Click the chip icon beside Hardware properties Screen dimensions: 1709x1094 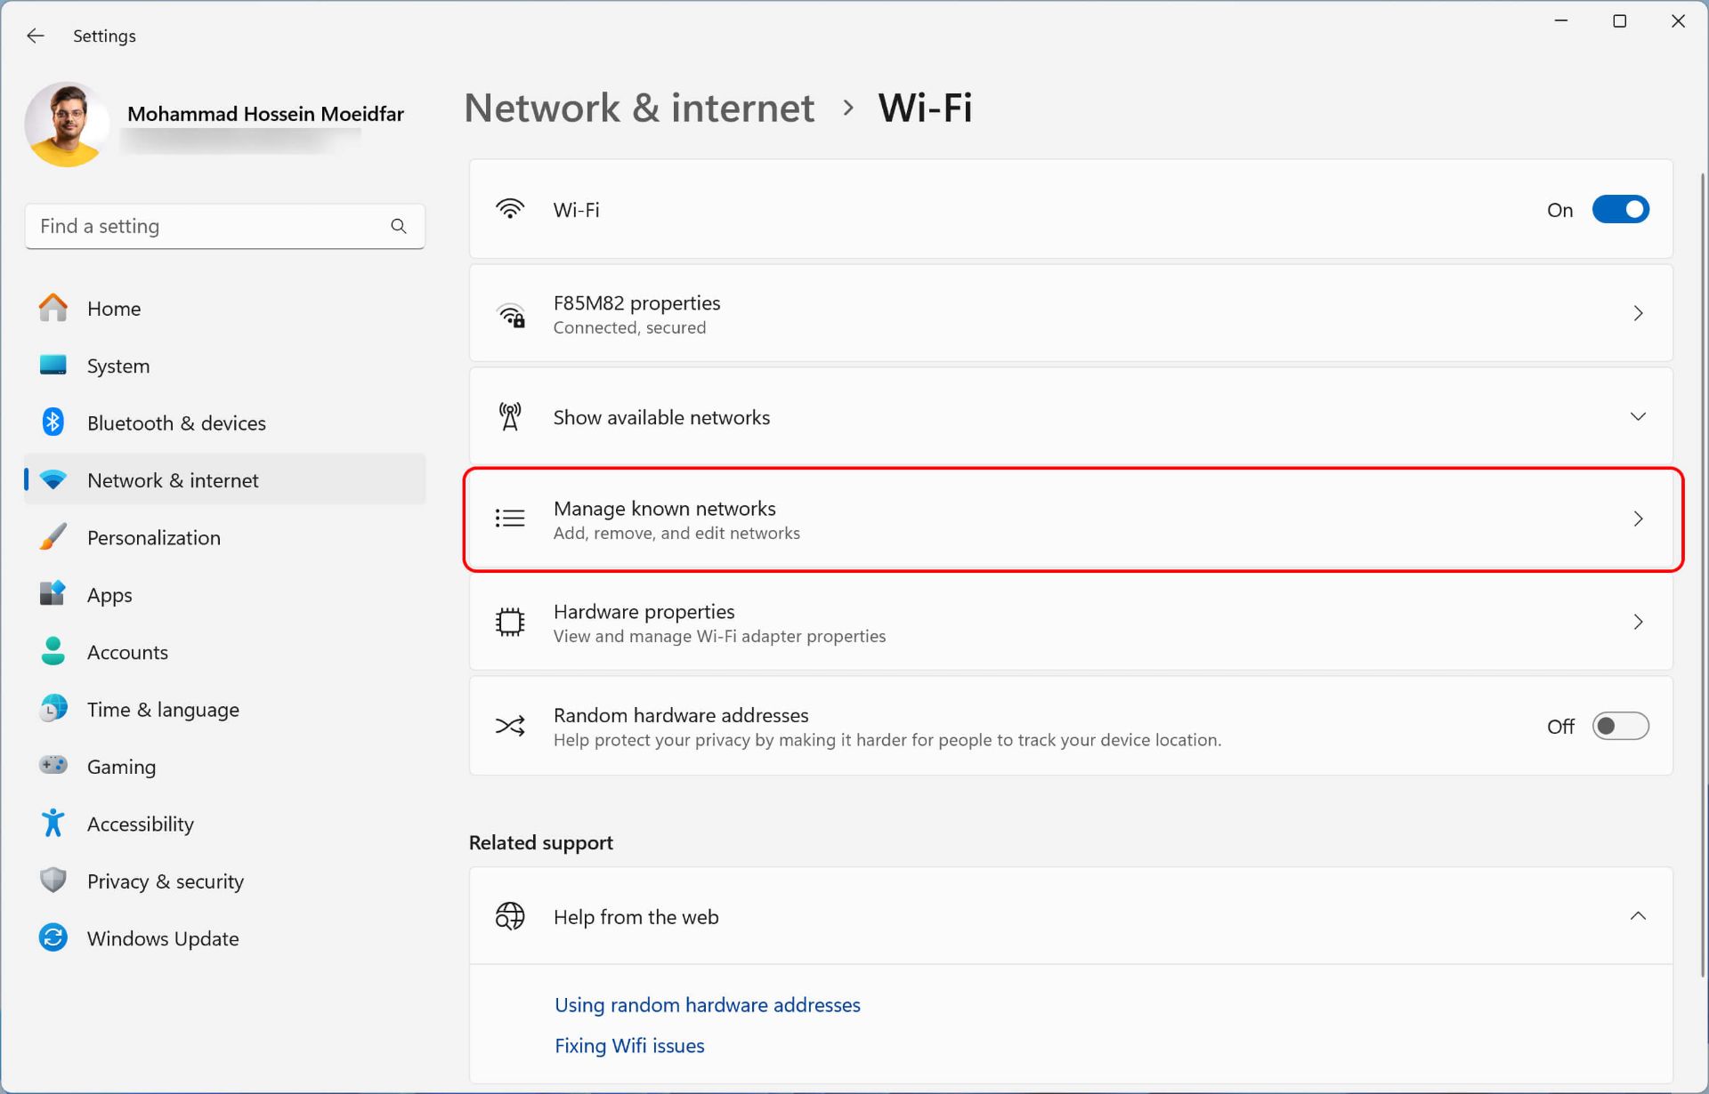pos(510,622)
